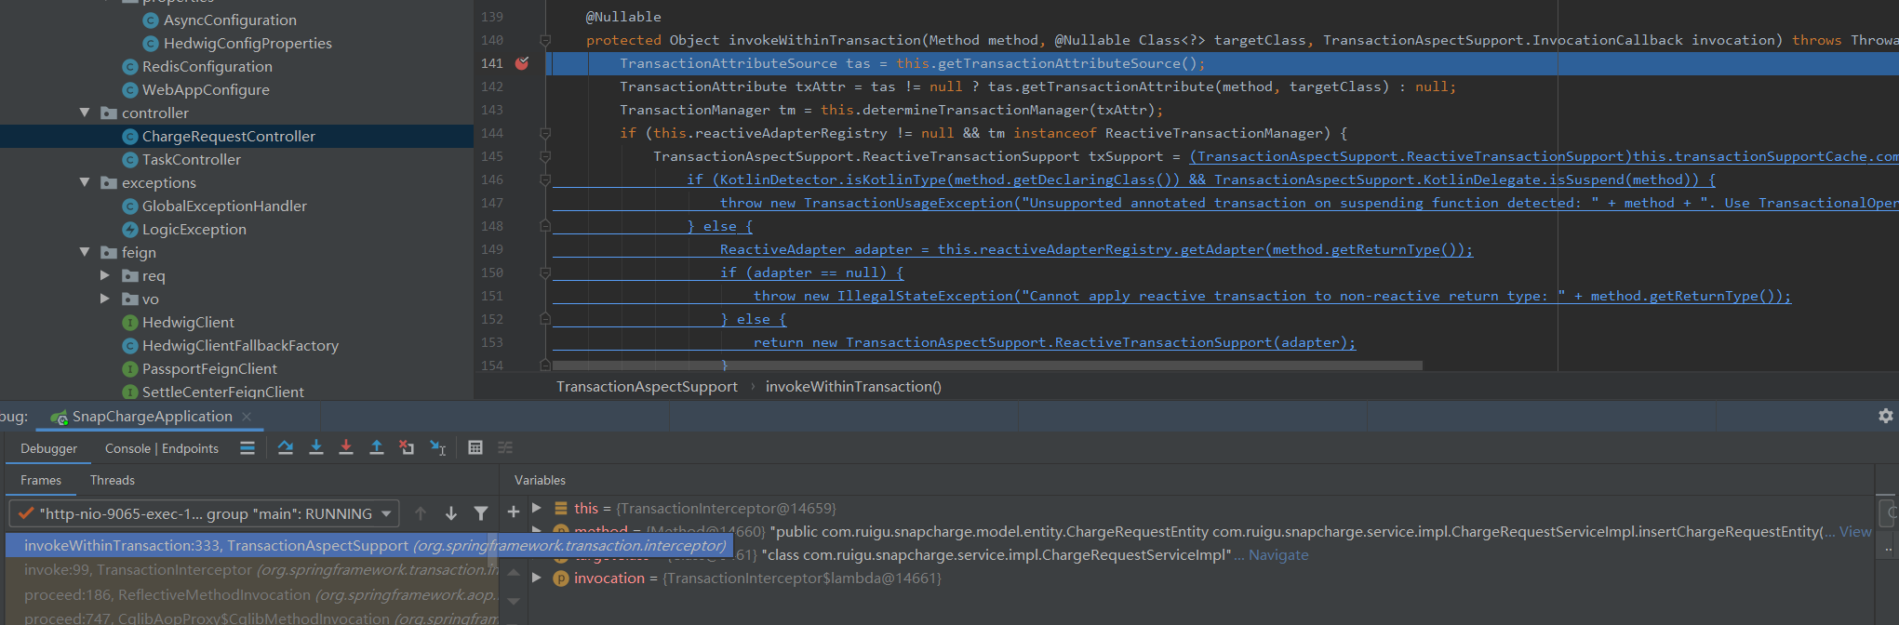This screenshot has height=625, width=1899.
Task: Open TaskController in project tree
Action: click(192, 160)
